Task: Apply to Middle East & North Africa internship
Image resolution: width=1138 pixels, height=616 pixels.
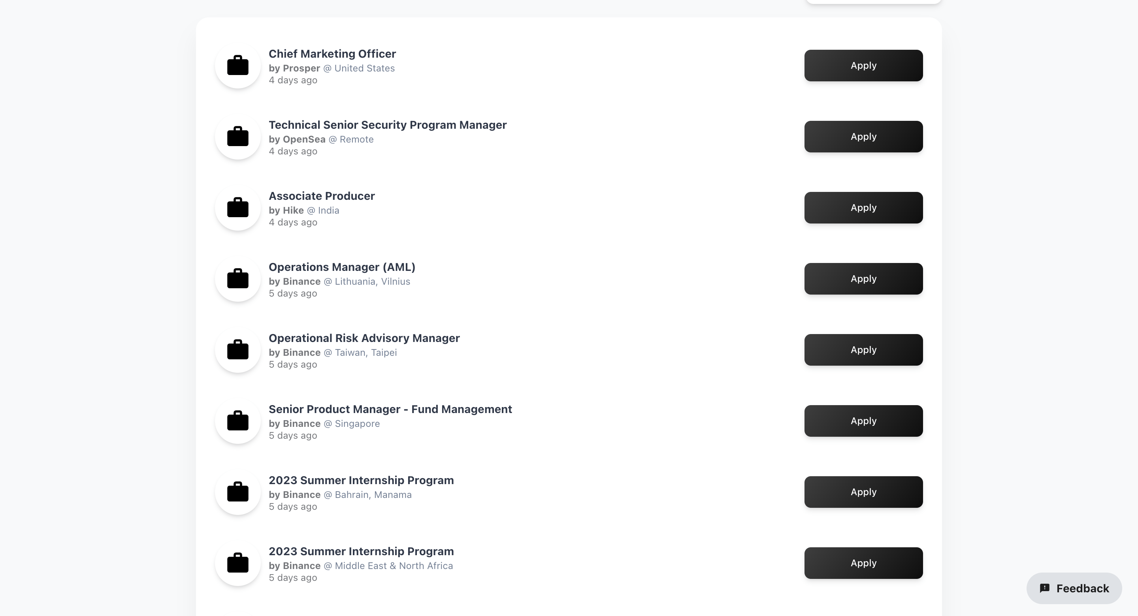Action: [x=863, y=563]
